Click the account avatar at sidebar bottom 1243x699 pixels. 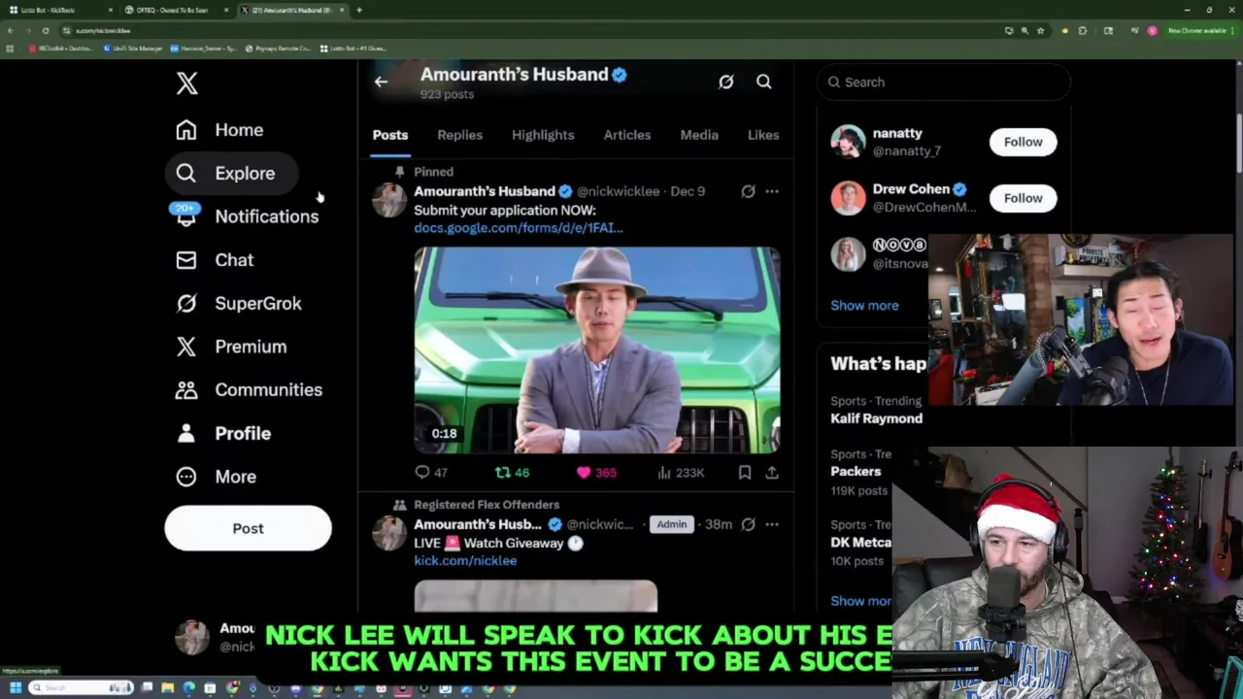pos(191,636)
